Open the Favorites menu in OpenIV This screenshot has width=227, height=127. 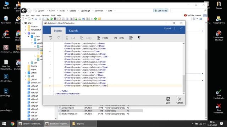pyautogui.click(x=45, y=16)
